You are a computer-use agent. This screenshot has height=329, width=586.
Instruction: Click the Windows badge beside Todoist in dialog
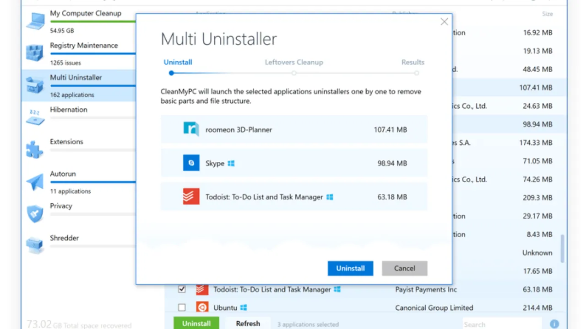coord(330,197)
